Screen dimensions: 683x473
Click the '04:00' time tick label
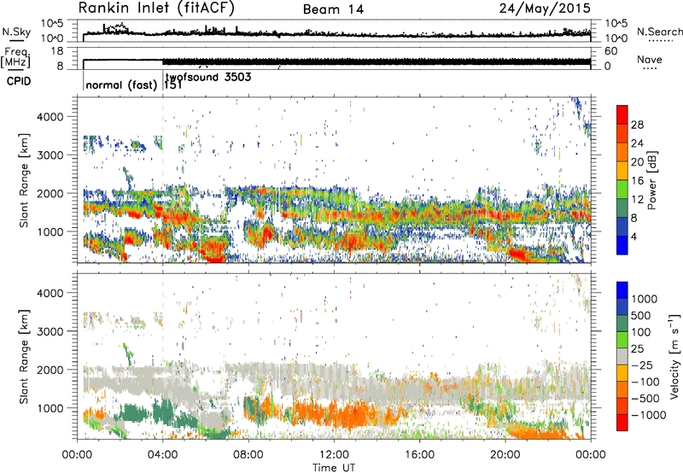click(162, 455)
